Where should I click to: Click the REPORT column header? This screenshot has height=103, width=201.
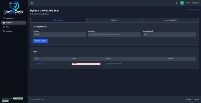(170, 59)
